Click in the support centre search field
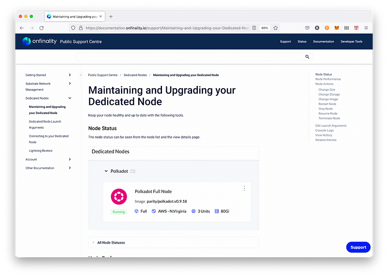The width and height of the screenshot is (388, 277). point(194,57)
